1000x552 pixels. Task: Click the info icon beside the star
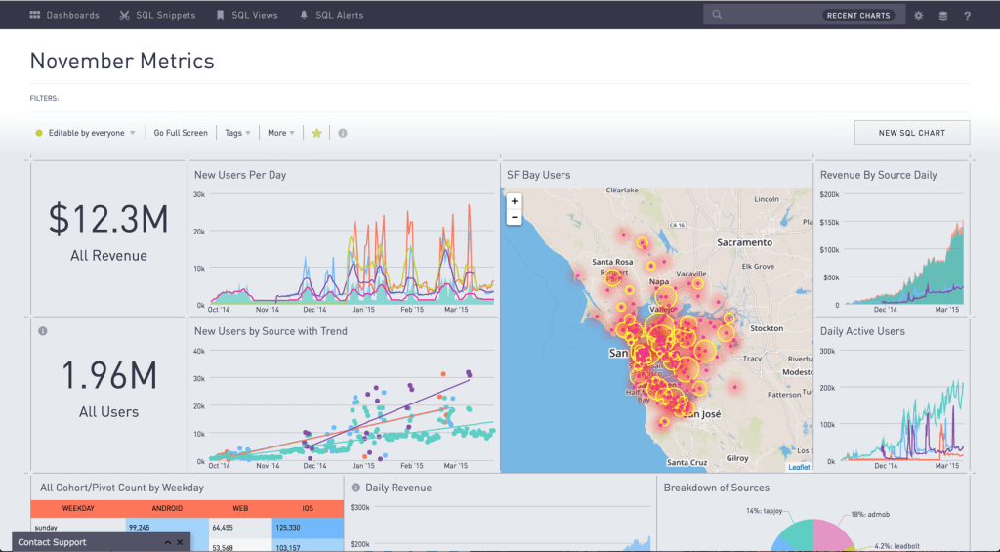tap(342, 133)
